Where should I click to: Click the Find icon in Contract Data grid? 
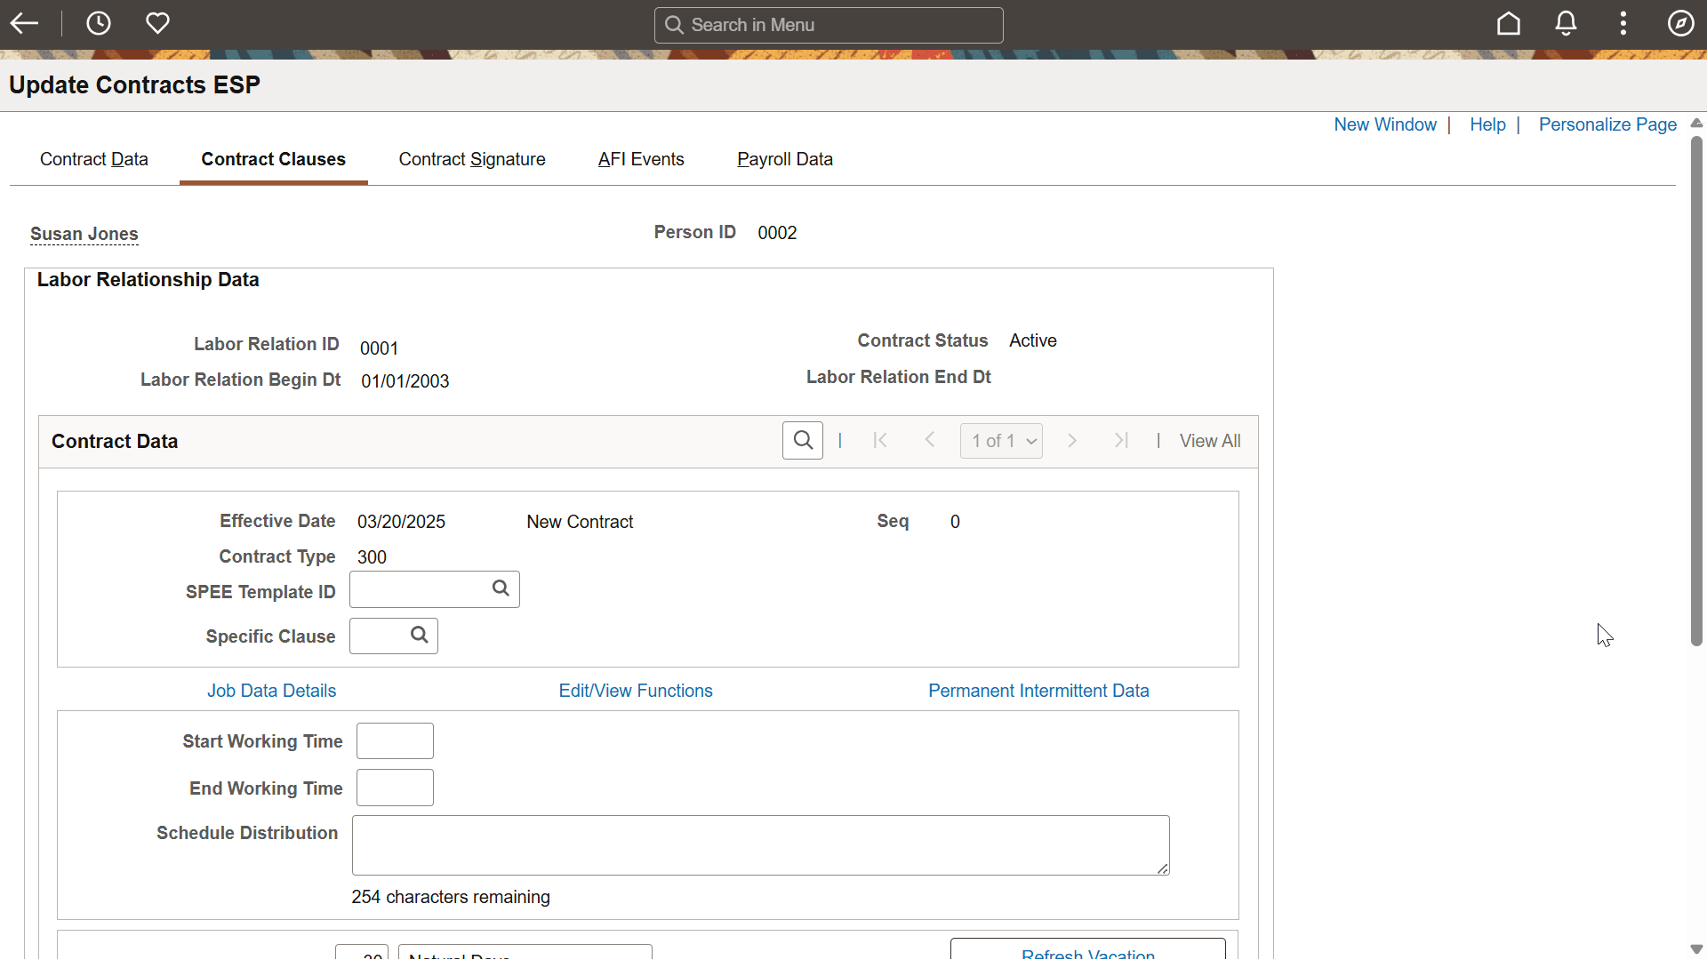tap(802, 440)
